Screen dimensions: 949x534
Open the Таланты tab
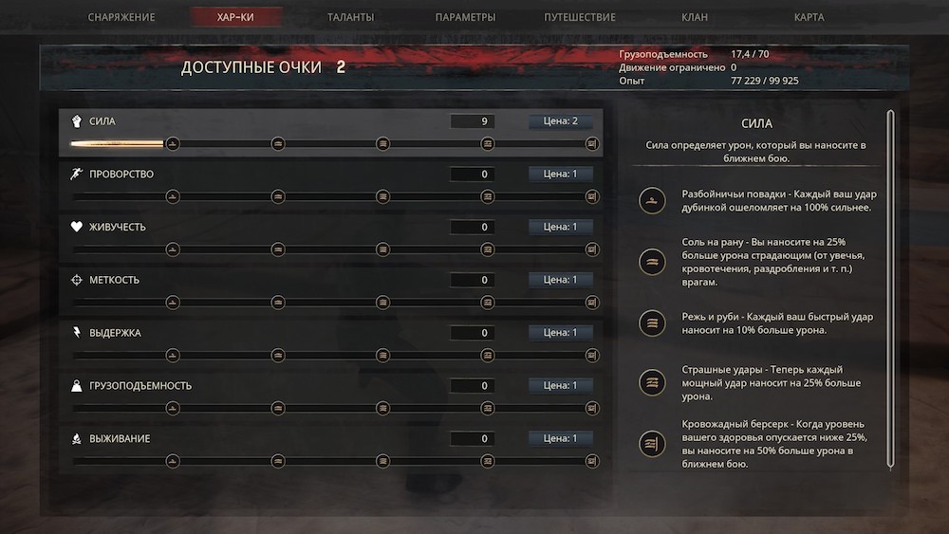coord(350,17)
